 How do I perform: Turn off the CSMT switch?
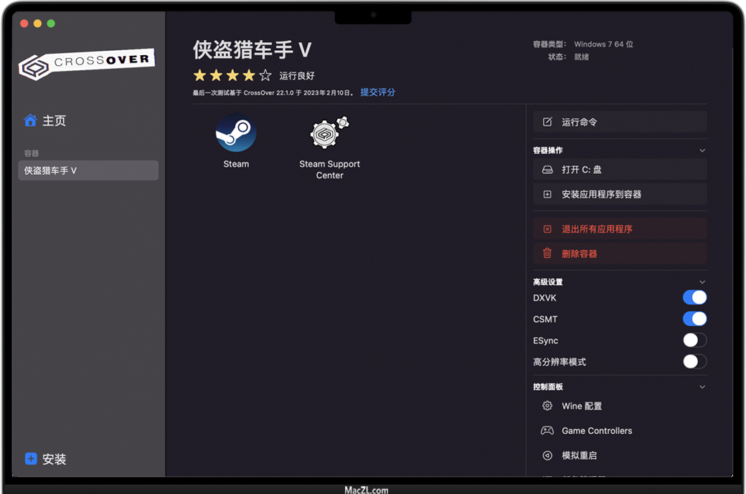click(694, 319)
